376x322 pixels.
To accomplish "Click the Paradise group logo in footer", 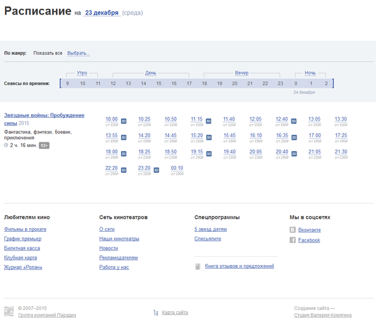I will pos(9,311).
